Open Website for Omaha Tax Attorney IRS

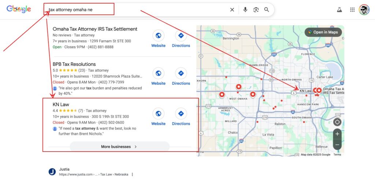(x=158, y=39)
